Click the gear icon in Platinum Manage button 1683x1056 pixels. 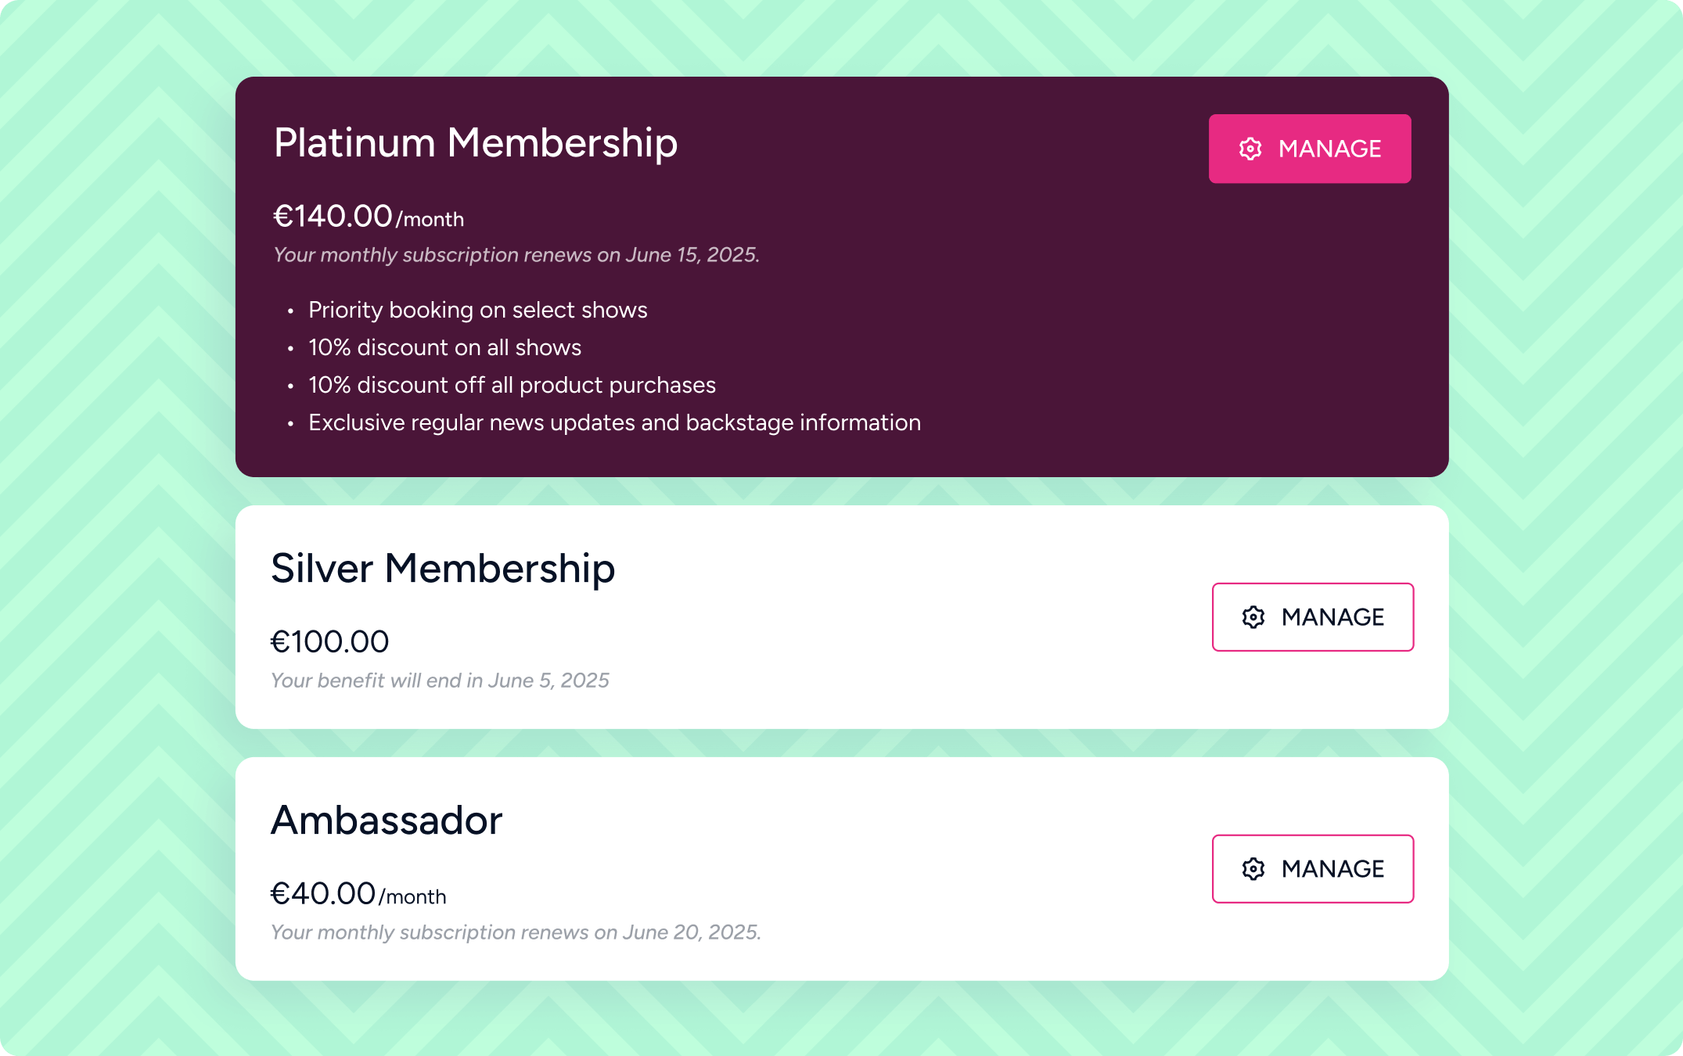click(x=1250, y=149)
